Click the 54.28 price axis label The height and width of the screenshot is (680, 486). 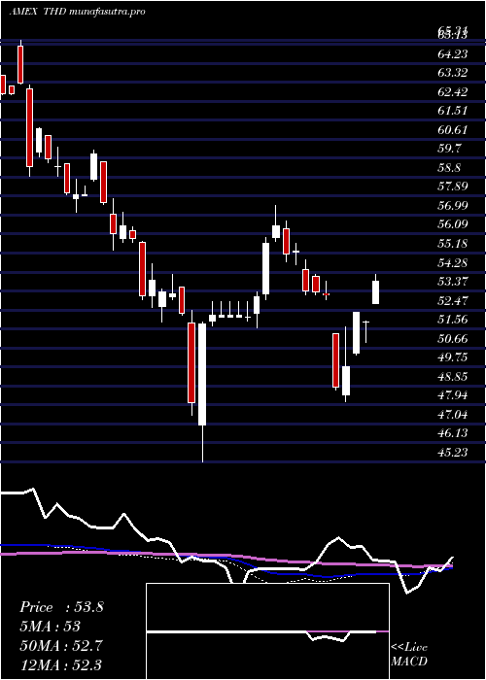coord(453,263)
